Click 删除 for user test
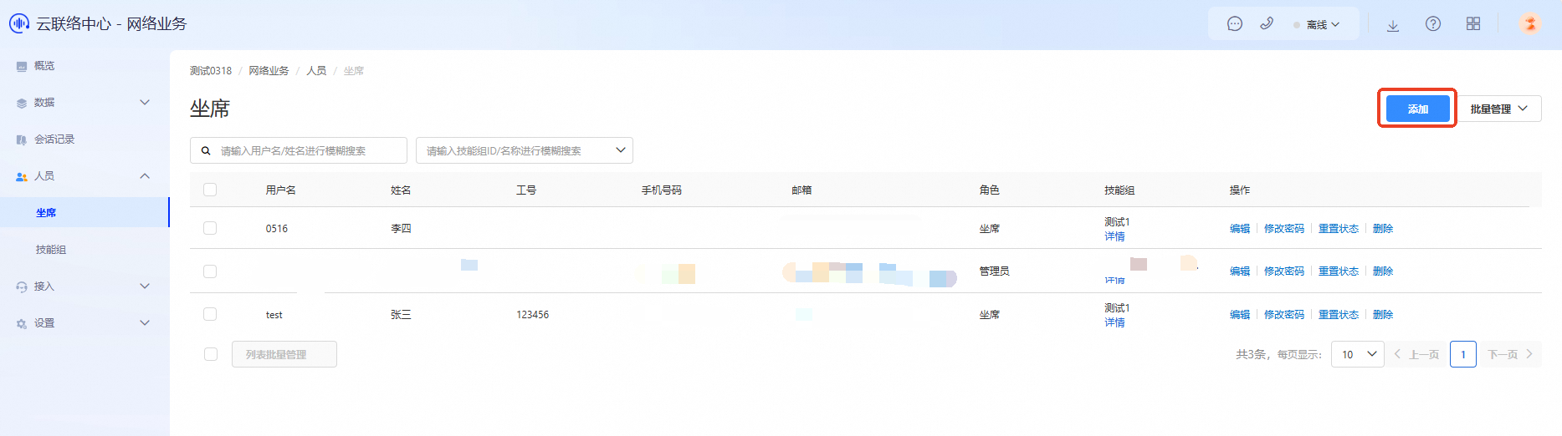 point(1383,315)
